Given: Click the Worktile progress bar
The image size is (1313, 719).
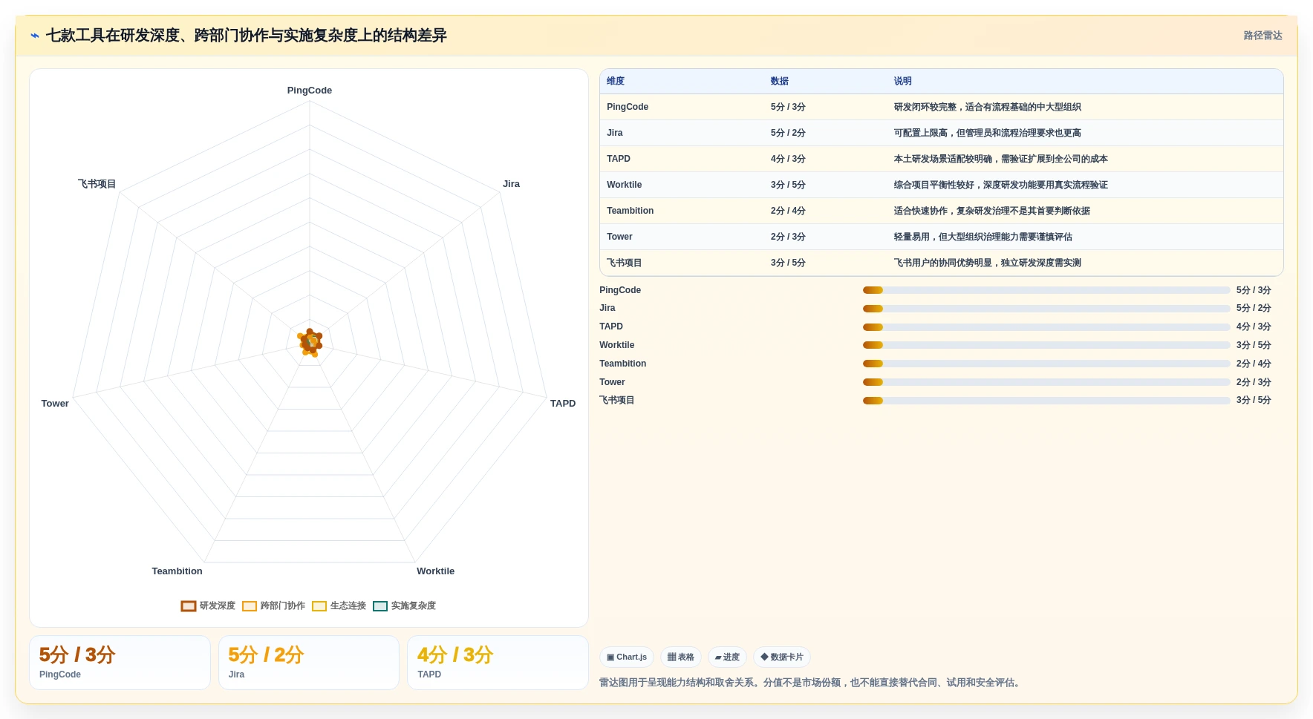Looking at the screenshot, I should [1046, 345].
